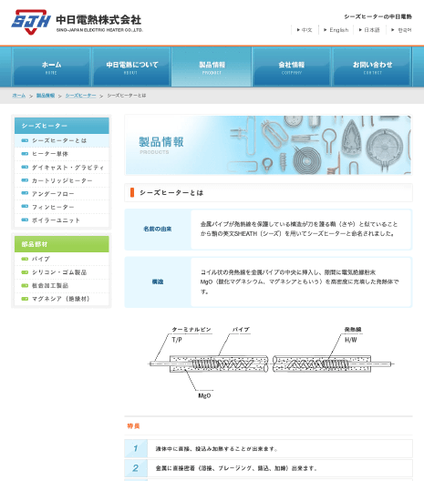The image size is (424, 481).
Task: Select ボイラーユニット in sidebar
Action: pyautogui.click(x=62, y=220)
